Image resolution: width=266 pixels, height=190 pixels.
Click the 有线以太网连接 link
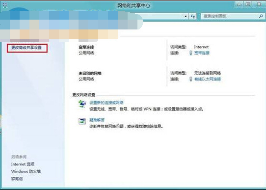point(208,79)
